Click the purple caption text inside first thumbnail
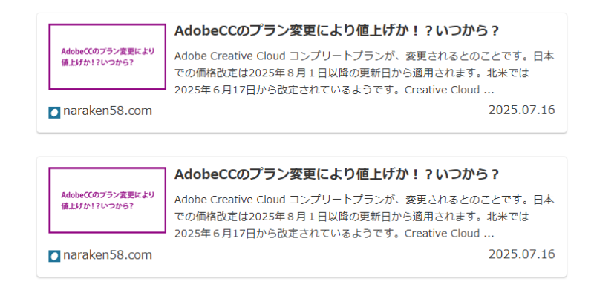Viewport: 594px width, 293px height. pyautogui.click(x=108, y=57)
